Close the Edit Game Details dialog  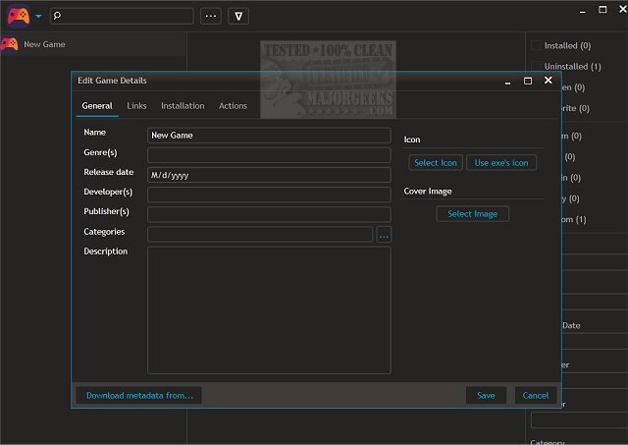[549, 81]
